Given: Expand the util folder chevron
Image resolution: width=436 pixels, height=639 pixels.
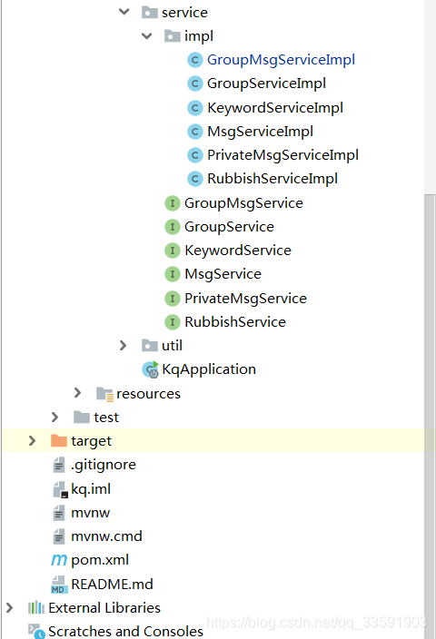Looking at the screenshot, I should point(123,346).
